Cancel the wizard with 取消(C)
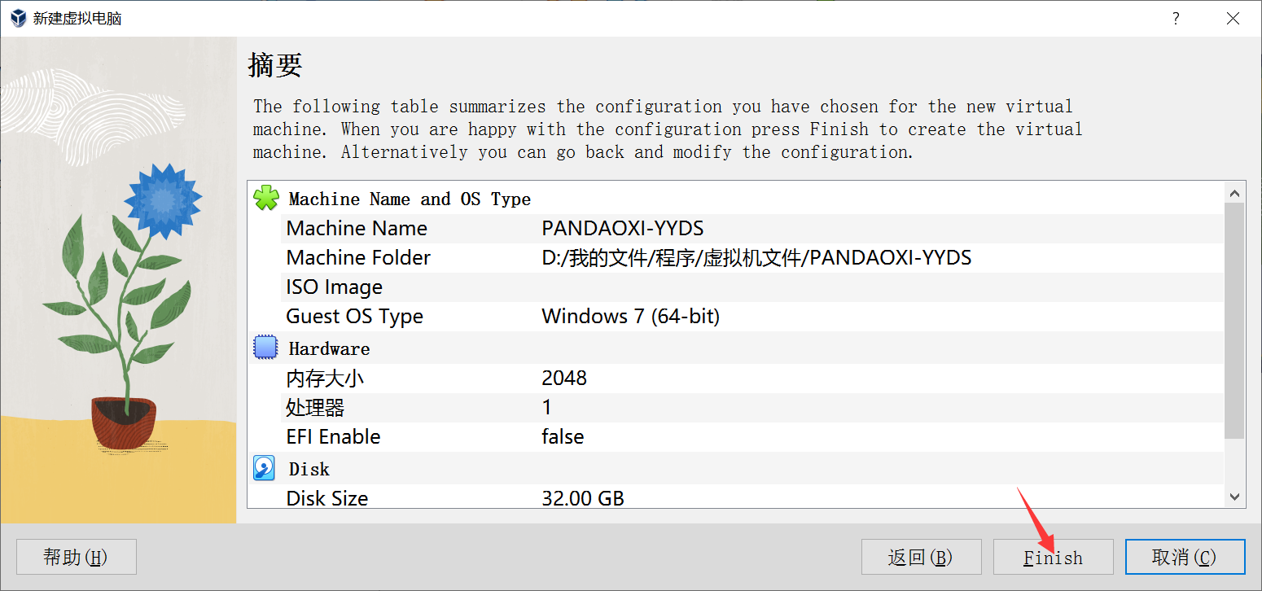 [x=1185, y=557]
